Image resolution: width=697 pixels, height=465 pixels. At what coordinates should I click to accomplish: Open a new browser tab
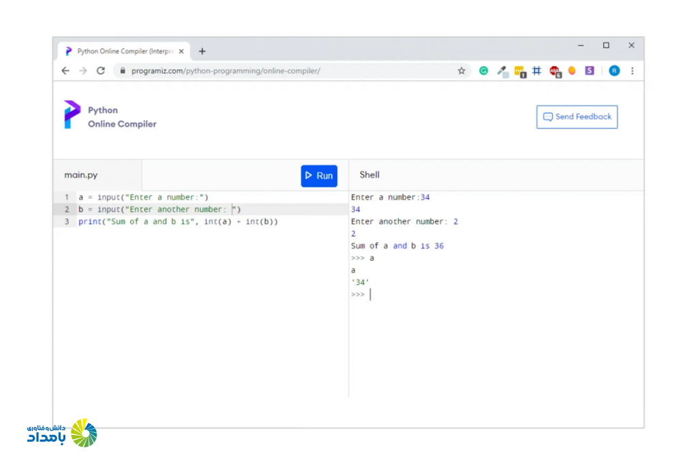[x=202, y=52]
